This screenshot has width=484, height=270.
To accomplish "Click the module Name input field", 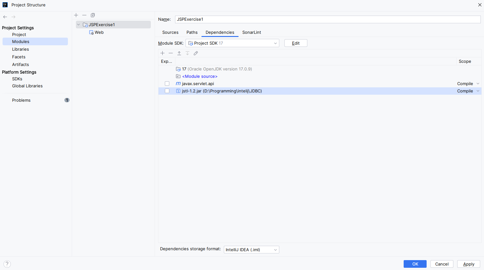I will [328, 19].
